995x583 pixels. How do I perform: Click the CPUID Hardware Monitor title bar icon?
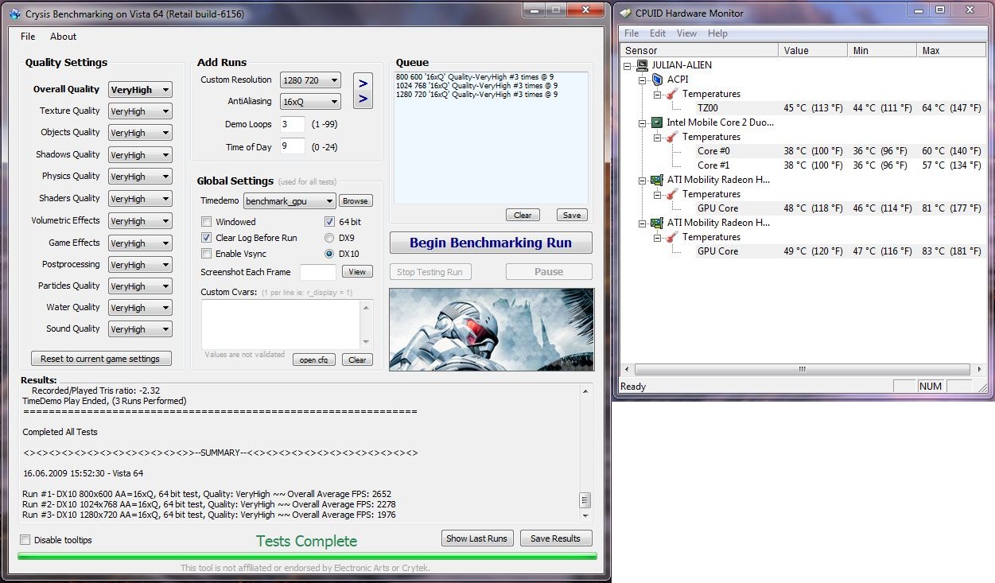[627, 14]
